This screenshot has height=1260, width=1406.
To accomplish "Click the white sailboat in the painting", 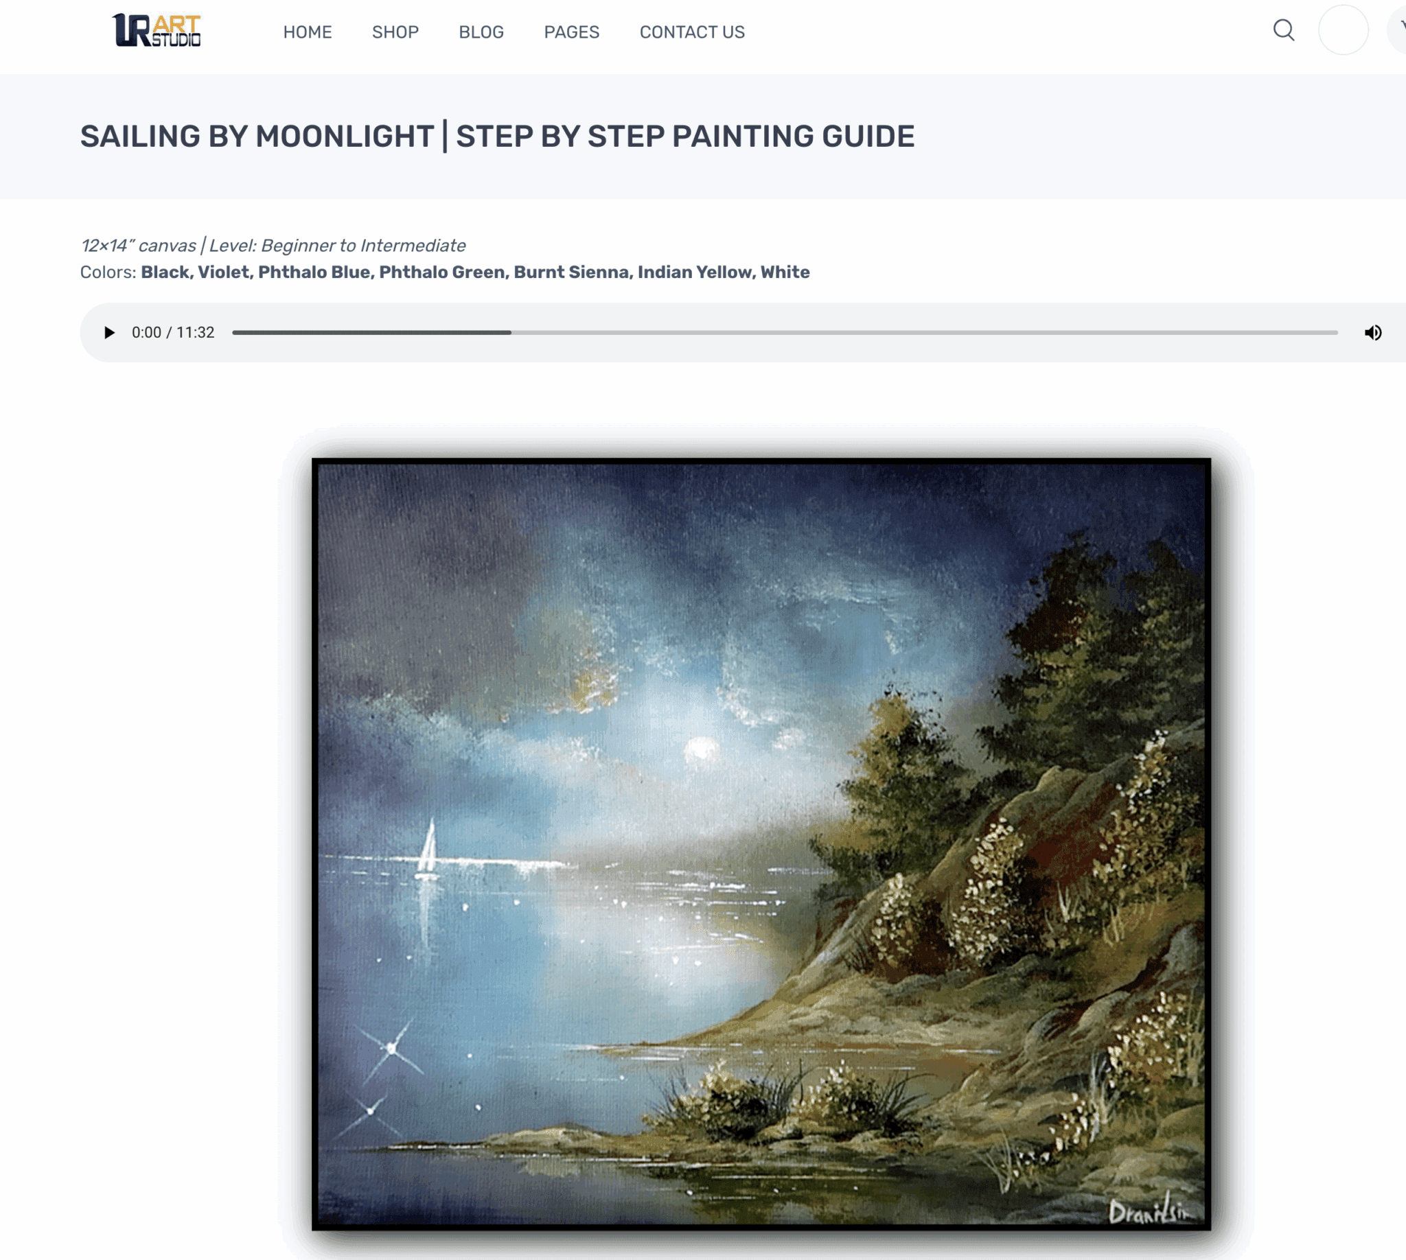I will [x=428, y=848].
